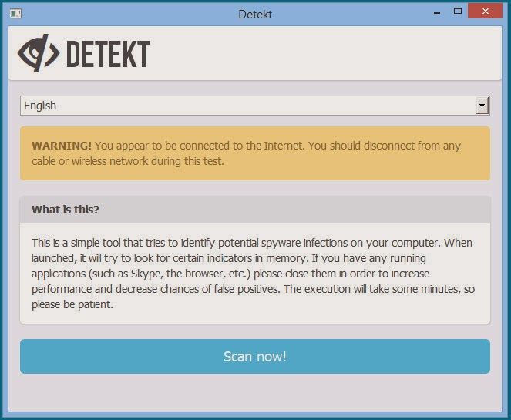Click the bold WARNING! label

click(x=62, y=146)
